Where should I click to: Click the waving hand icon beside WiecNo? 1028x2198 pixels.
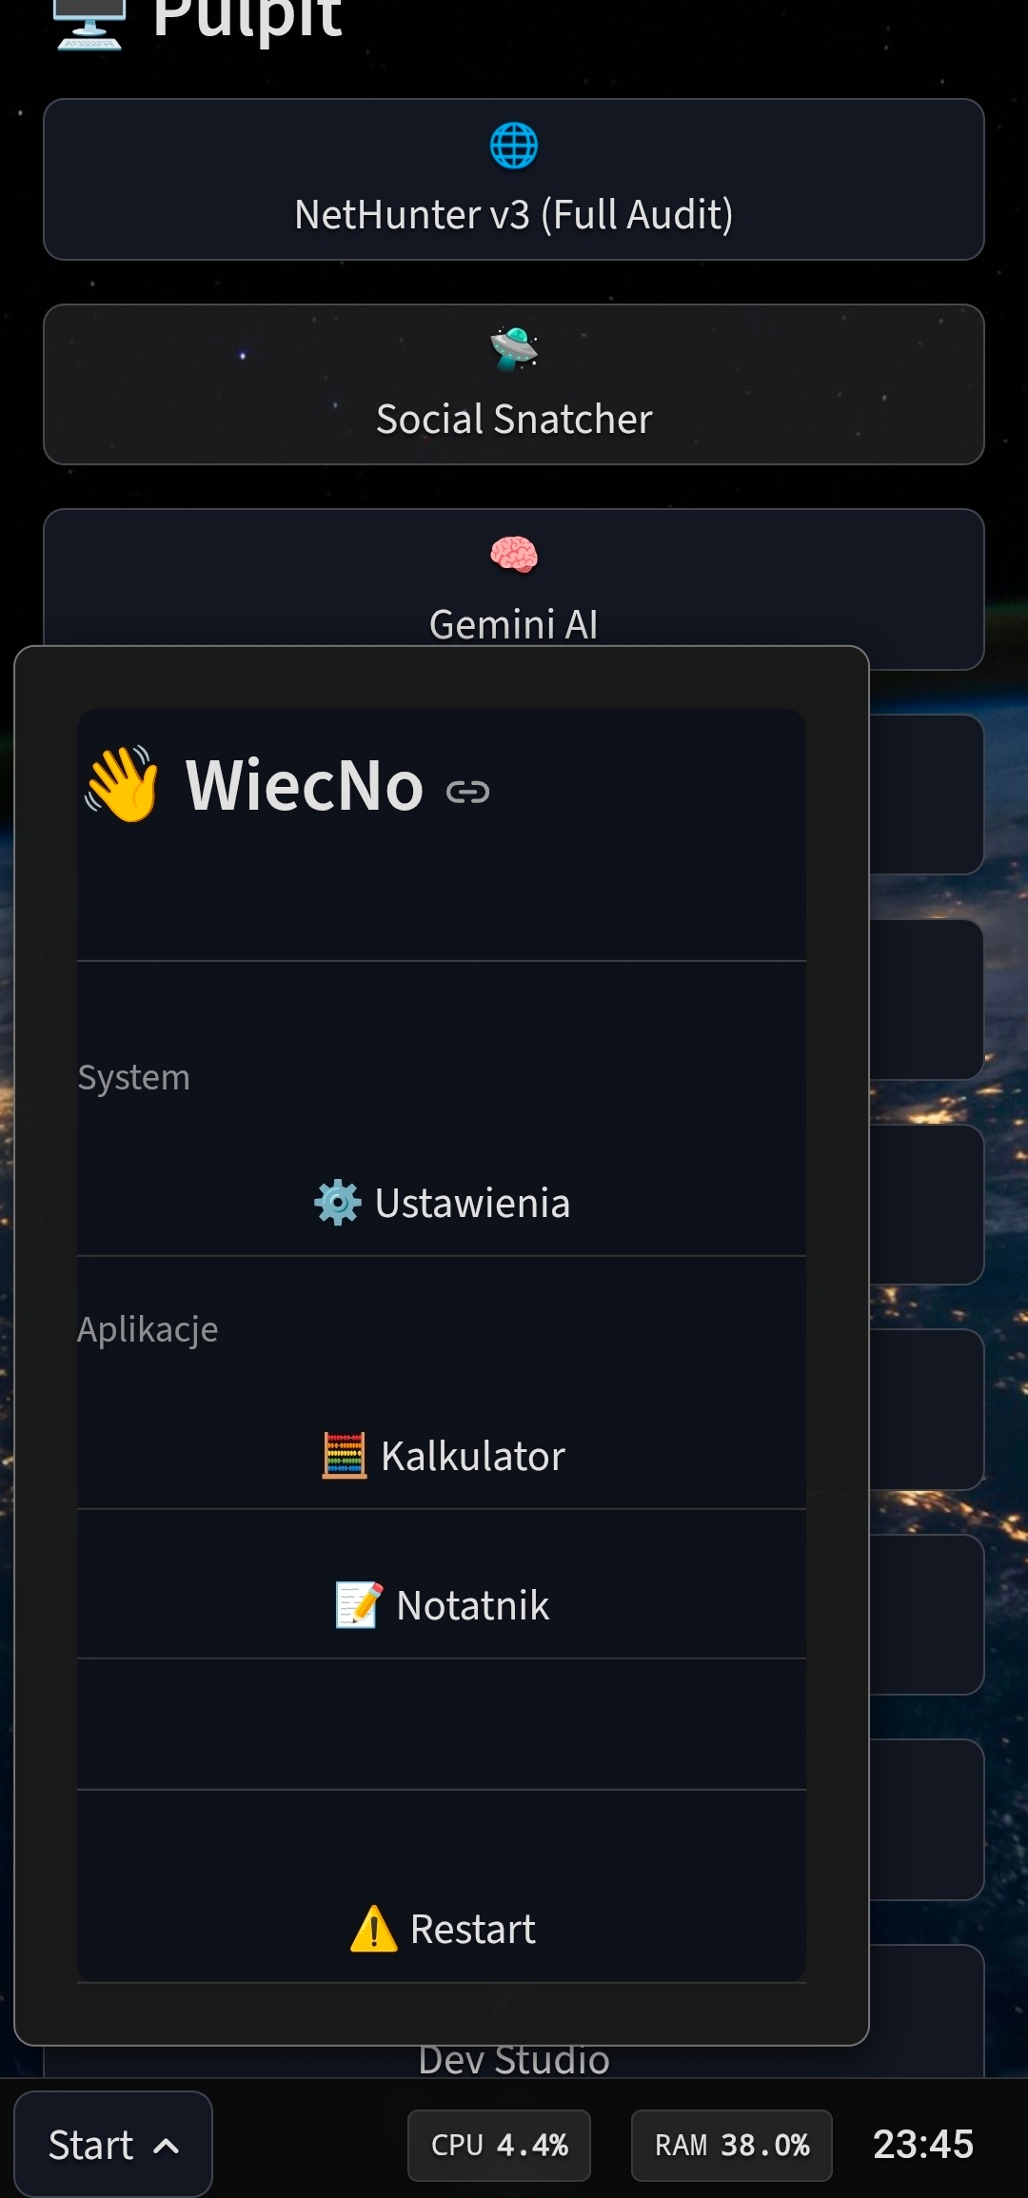[122, 784]
